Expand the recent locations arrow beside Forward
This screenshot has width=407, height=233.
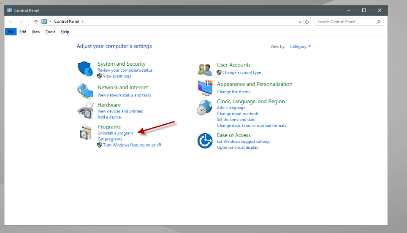tap(29, 22)
